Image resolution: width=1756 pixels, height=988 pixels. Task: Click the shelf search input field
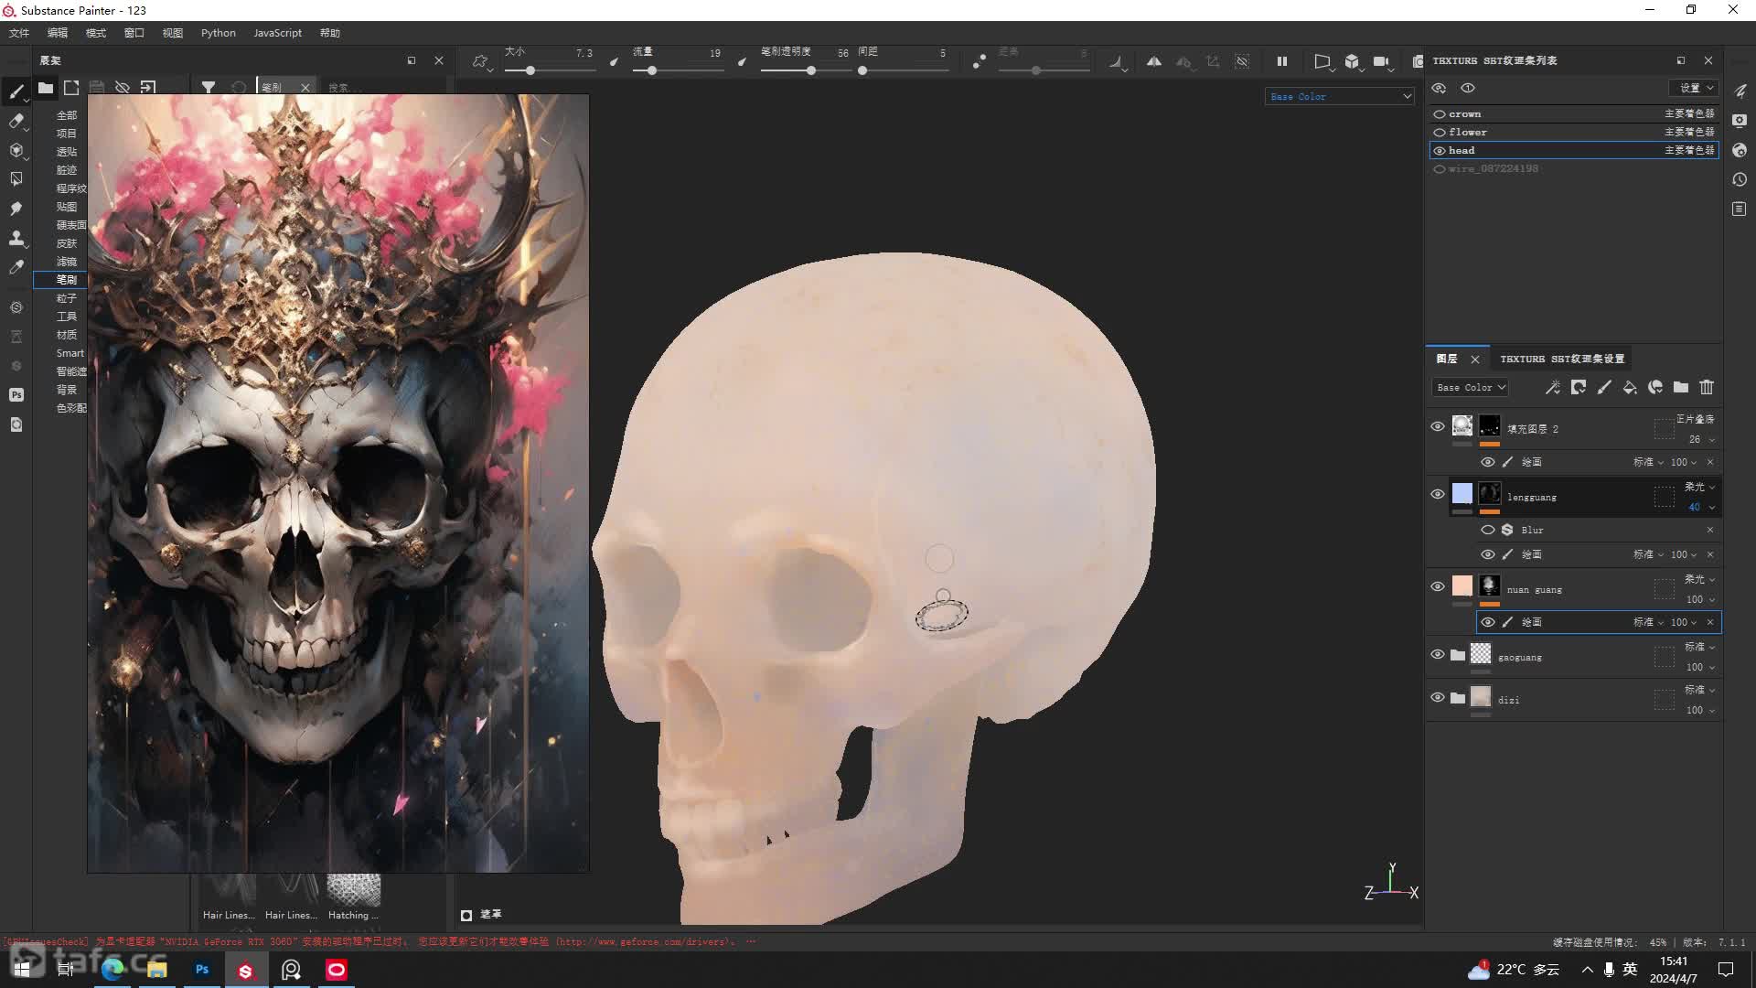[384, 88]
